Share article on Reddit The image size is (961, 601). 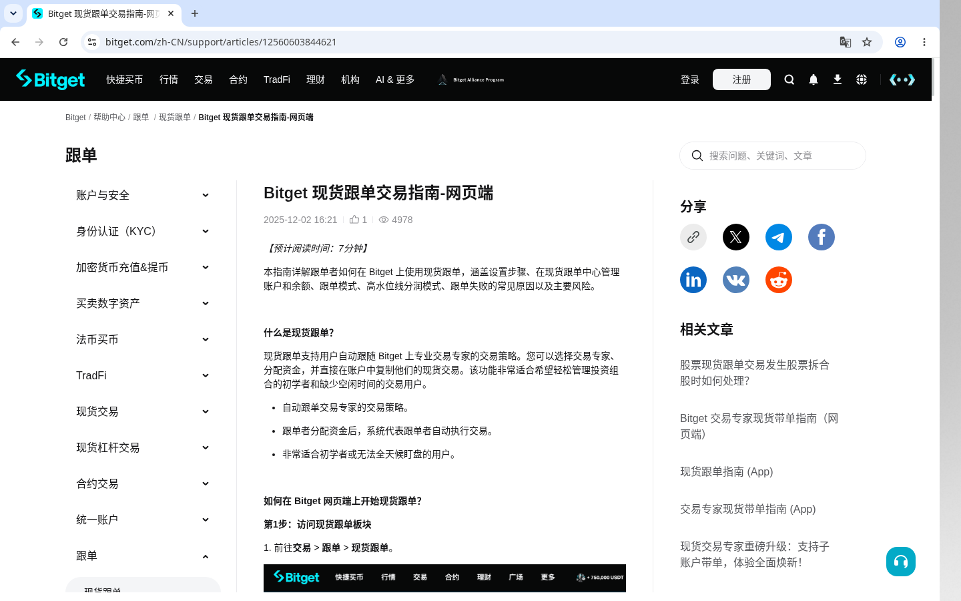point(779,280)
